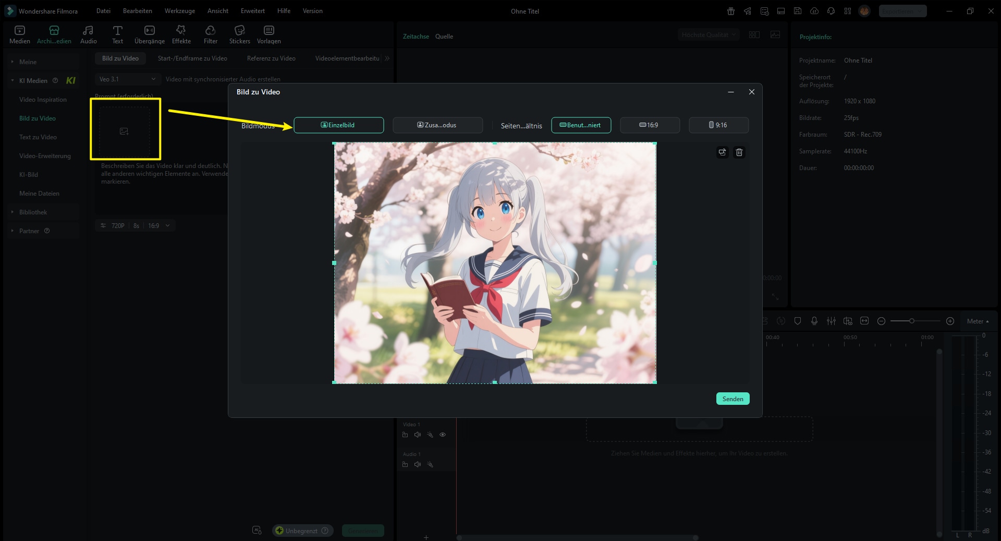
Task: Delete the uploaded image with trash icon
Action: pyautogui.click(x=739, y=152)
